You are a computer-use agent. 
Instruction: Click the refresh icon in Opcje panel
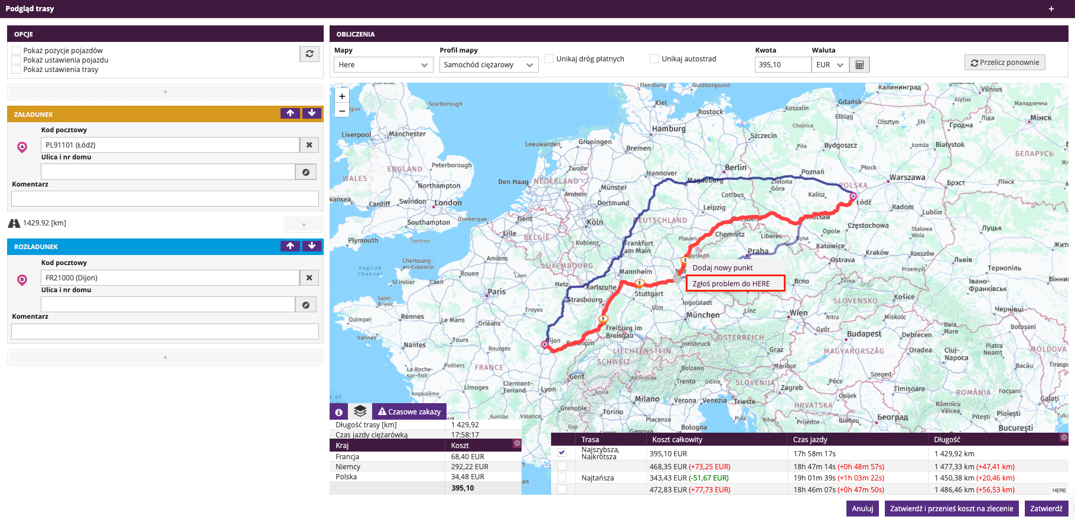tap(309, 54)
